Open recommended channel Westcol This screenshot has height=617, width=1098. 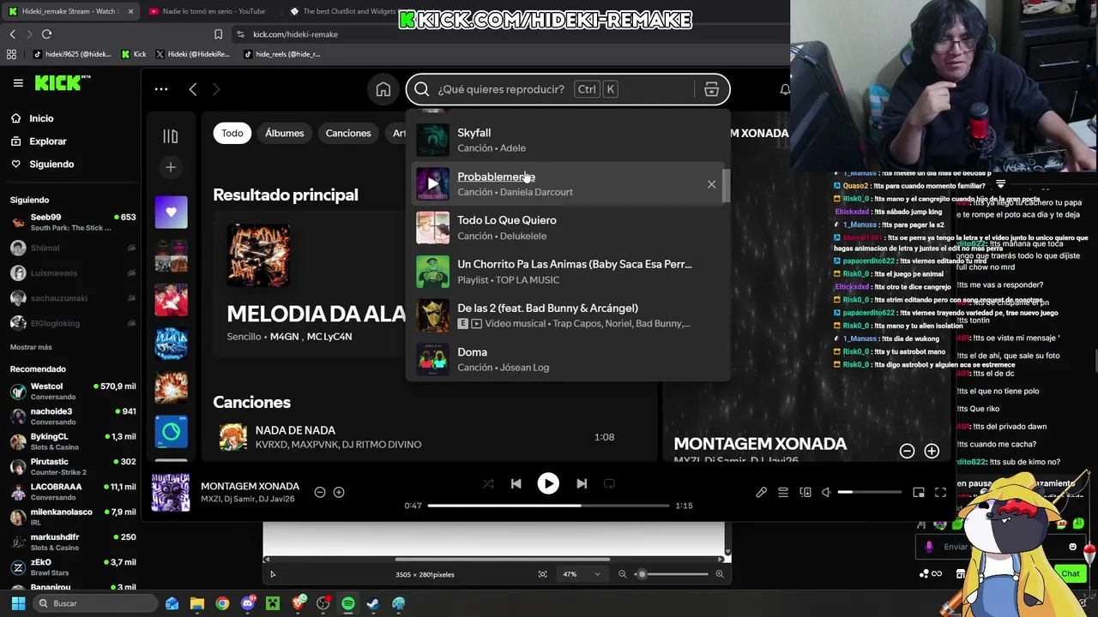point(73,391)
